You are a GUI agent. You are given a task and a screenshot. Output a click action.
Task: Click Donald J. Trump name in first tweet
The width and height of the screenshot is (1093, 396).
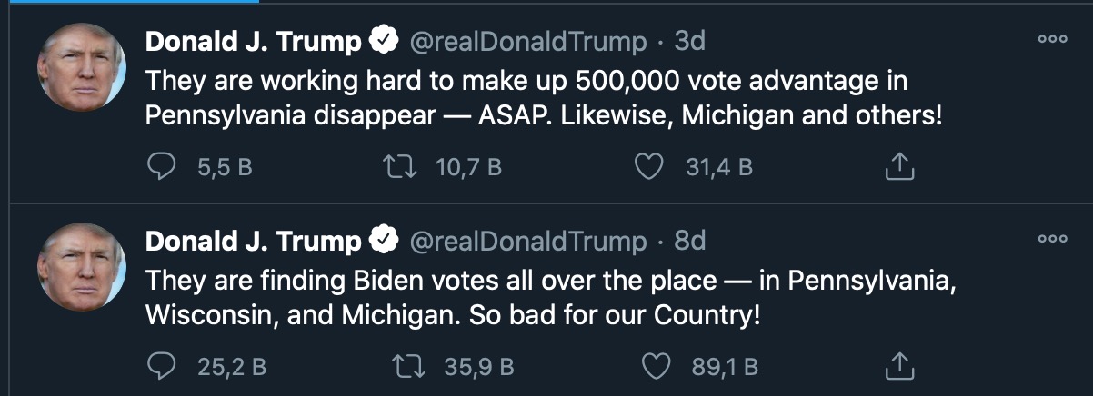click(x=253, y=42)
